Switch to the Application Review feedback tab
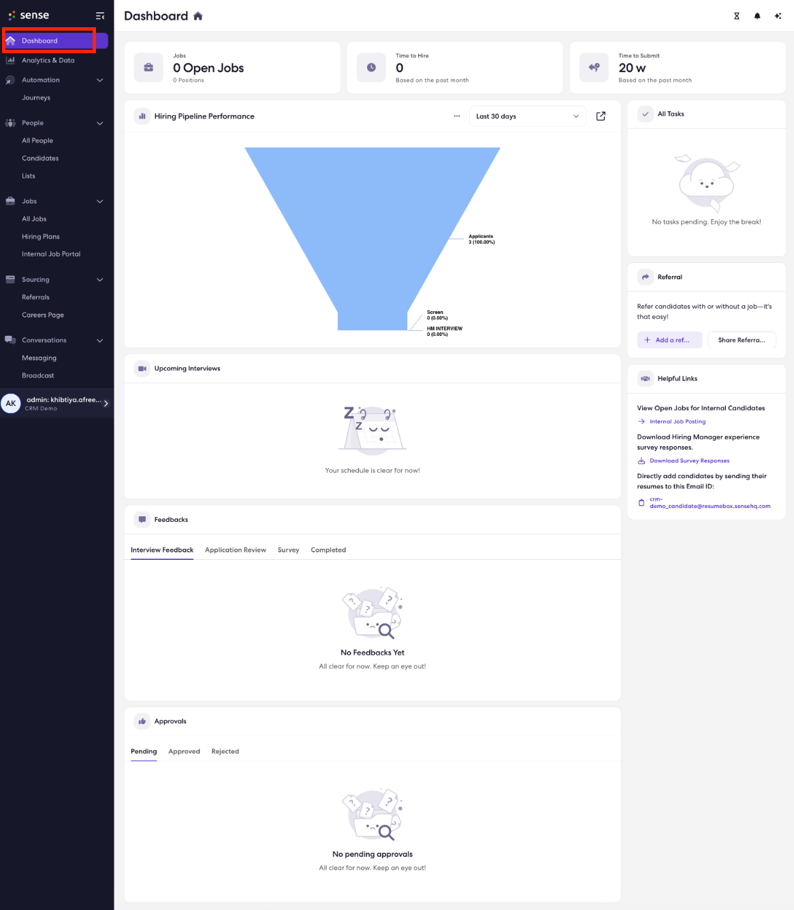The width and height of the screenshot is (794, 910). pos(235,550)
